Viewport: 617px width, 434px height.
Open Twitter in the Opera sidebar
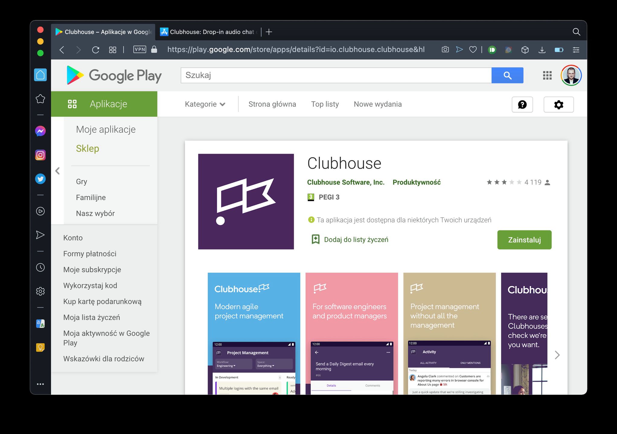pyautogui.click(x=40, y=179)
